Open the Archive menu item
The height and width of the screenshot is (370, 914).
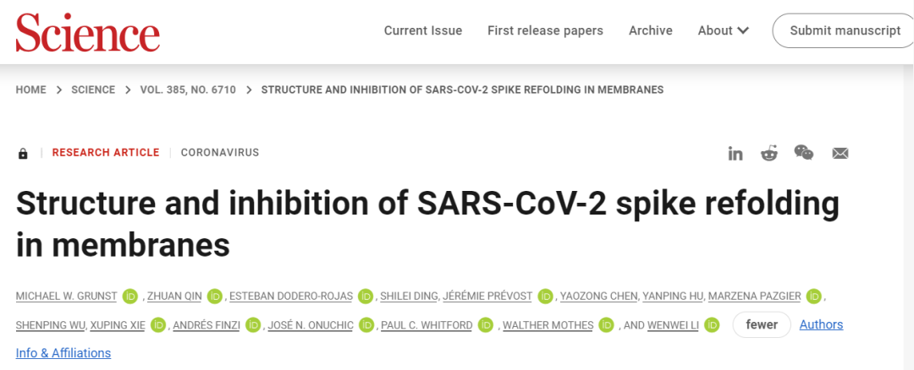click(650, 30)
